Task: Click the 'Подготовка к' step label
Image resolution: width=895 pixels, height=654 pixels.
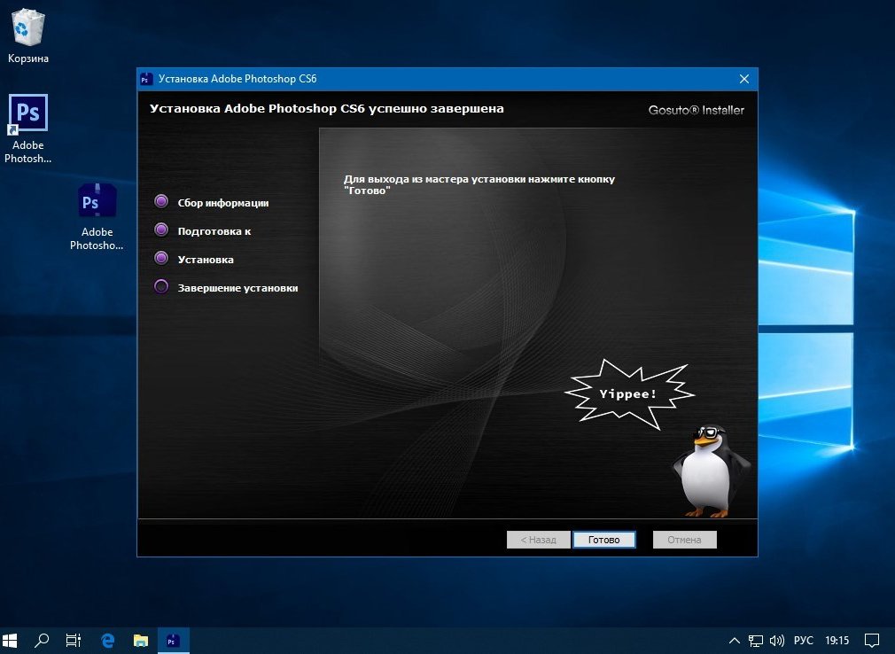Action: tap(214, 231)
